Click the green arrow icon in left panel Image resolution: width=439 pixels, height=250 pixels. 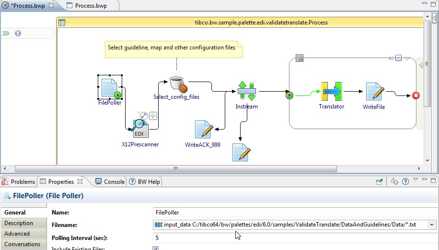point(6,34)
